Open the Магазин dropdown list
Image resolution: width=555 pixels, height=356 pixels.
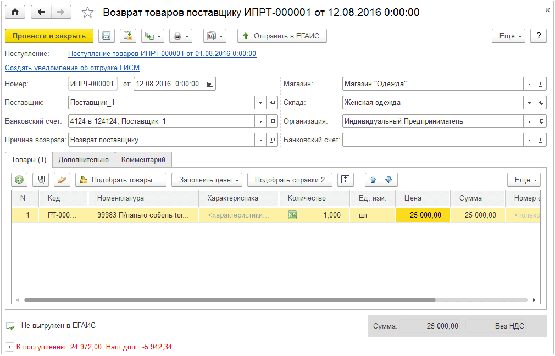[x=529, y=84]
